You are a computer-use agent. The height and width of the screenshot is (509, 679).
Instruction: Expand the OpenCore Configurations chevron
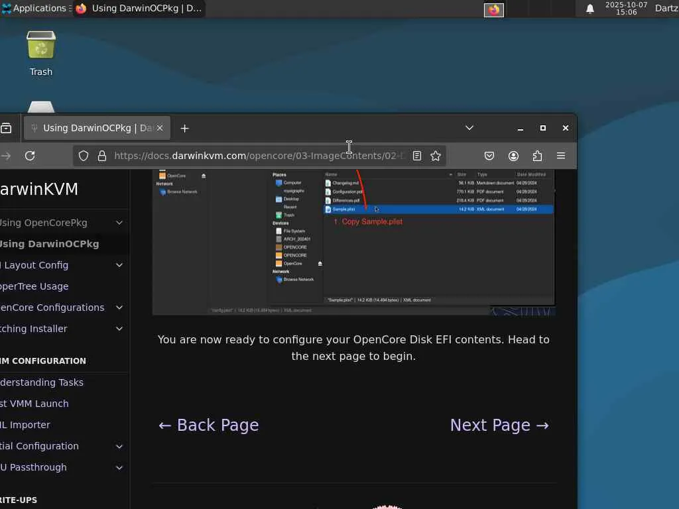[x=119, y=308]
